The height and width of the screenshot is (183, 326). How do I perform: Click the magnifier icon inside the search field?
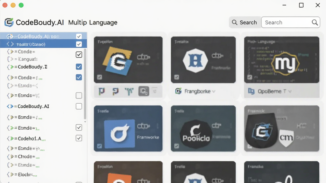click(315, 23)
